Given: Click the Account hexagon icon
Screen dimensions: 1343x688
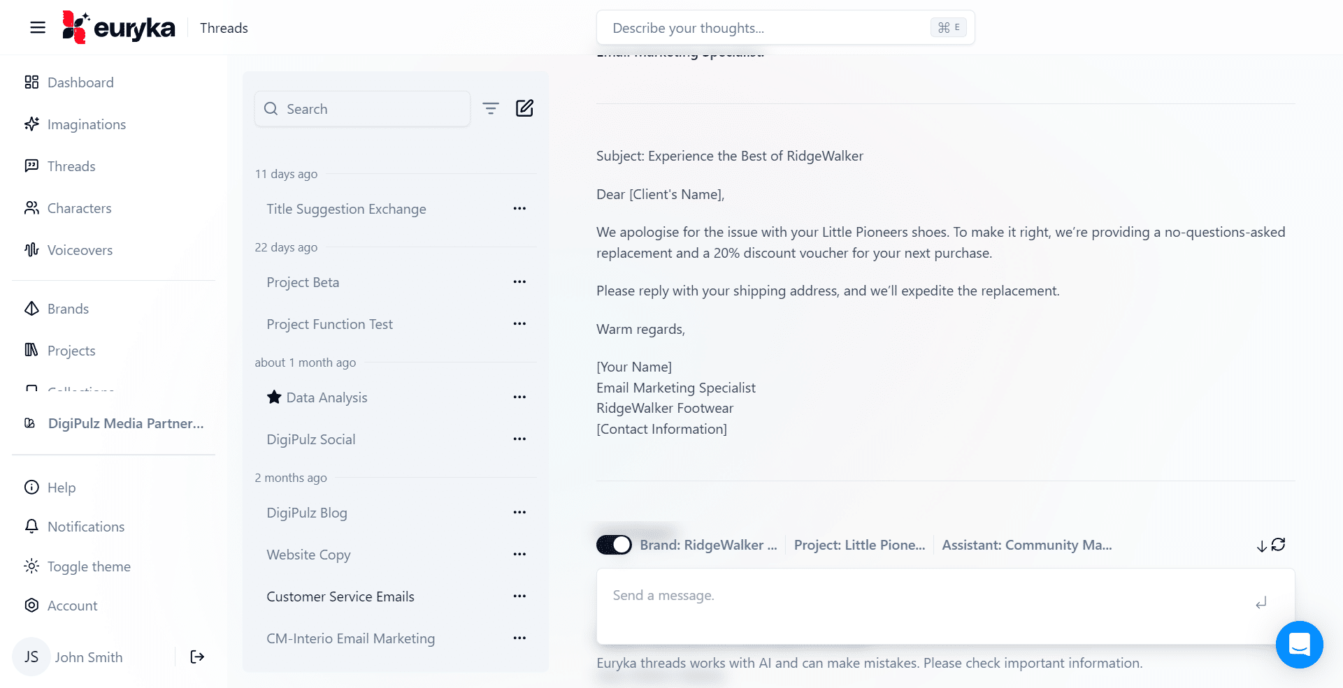Looking at the screenshot, I should pyautogui.click(x=31, y=605).
